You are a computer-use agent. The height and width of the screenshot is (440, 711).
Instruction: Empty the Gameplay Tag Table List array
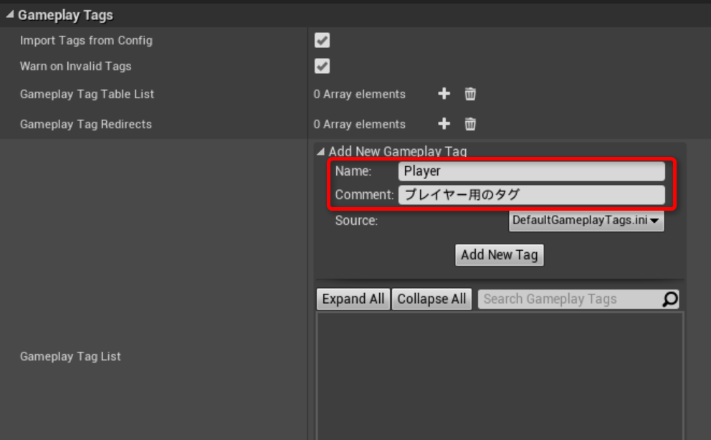tap(470, 94)
